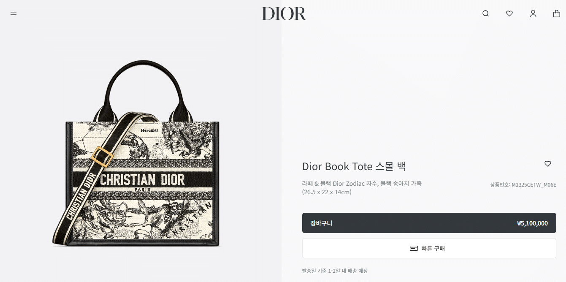Click the credit card icon on 빠른 구매
This screenshot has height=282, width=566.
tap(414, 248)
